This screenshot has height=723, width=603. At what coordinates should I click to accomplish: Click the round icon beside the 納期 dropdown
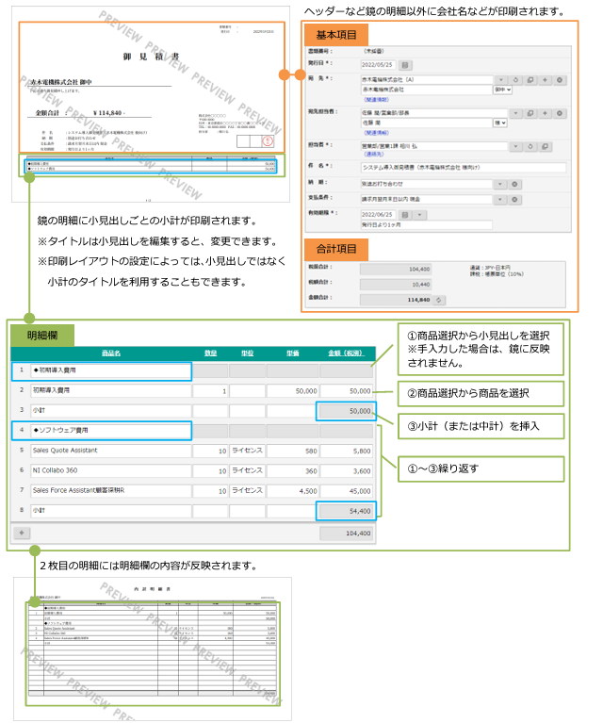tap(514, 185)
